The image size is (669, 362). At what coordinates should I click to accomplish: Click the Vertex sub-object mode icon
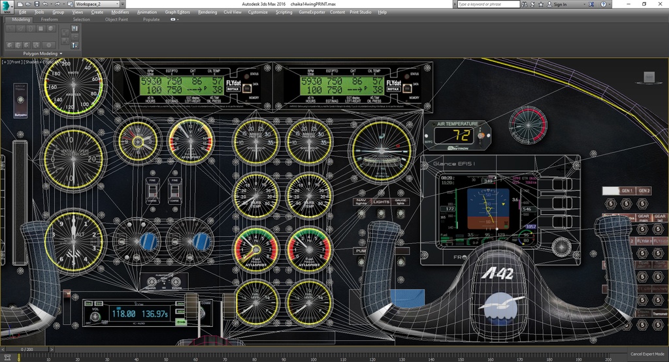pos(10,29)
